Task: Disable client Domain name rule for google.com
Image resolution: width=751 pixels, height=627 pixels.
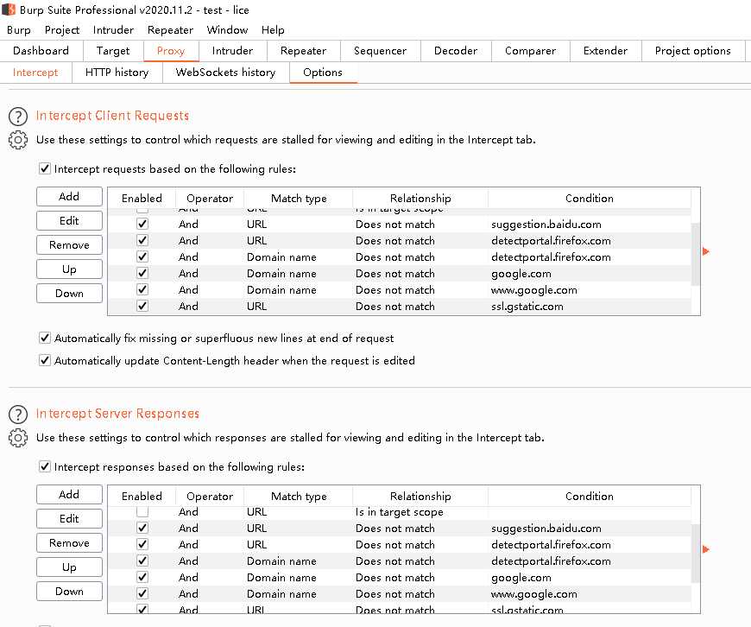Action: [142, 273]
